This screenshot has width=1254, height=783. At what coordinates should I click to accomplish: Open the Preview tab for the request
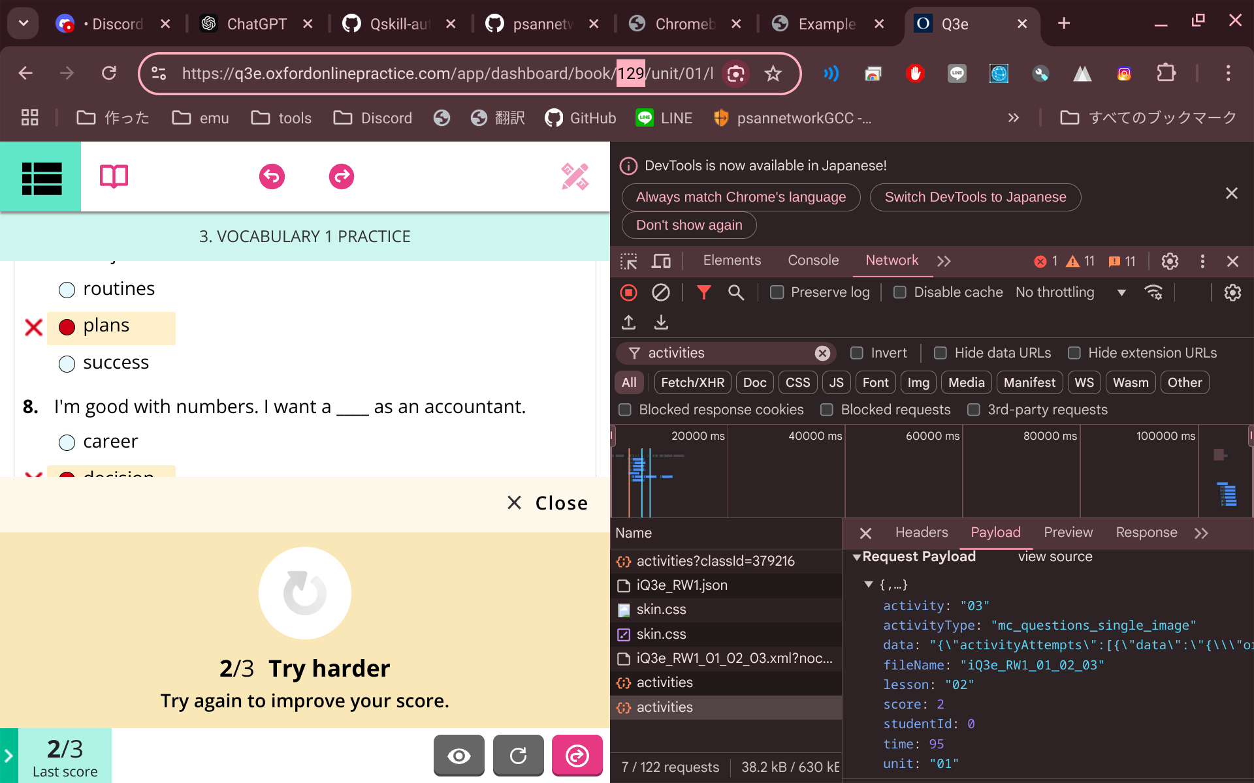click(x=1067, y=532)
